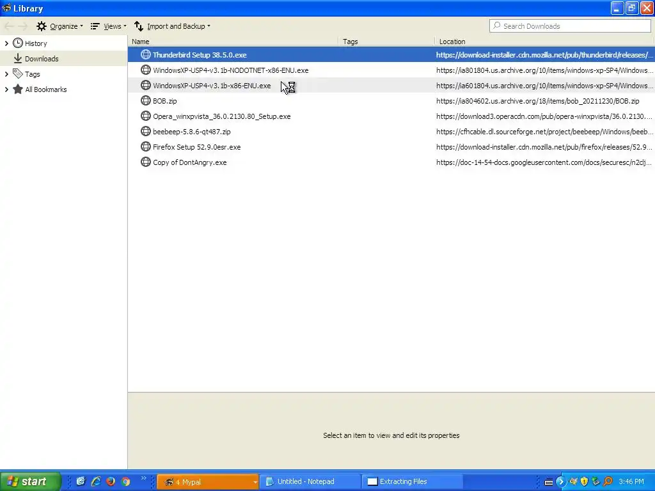655x491 pixels.
Task: Switch to Extracting Files taskbar button
Action: pos(413,482)
